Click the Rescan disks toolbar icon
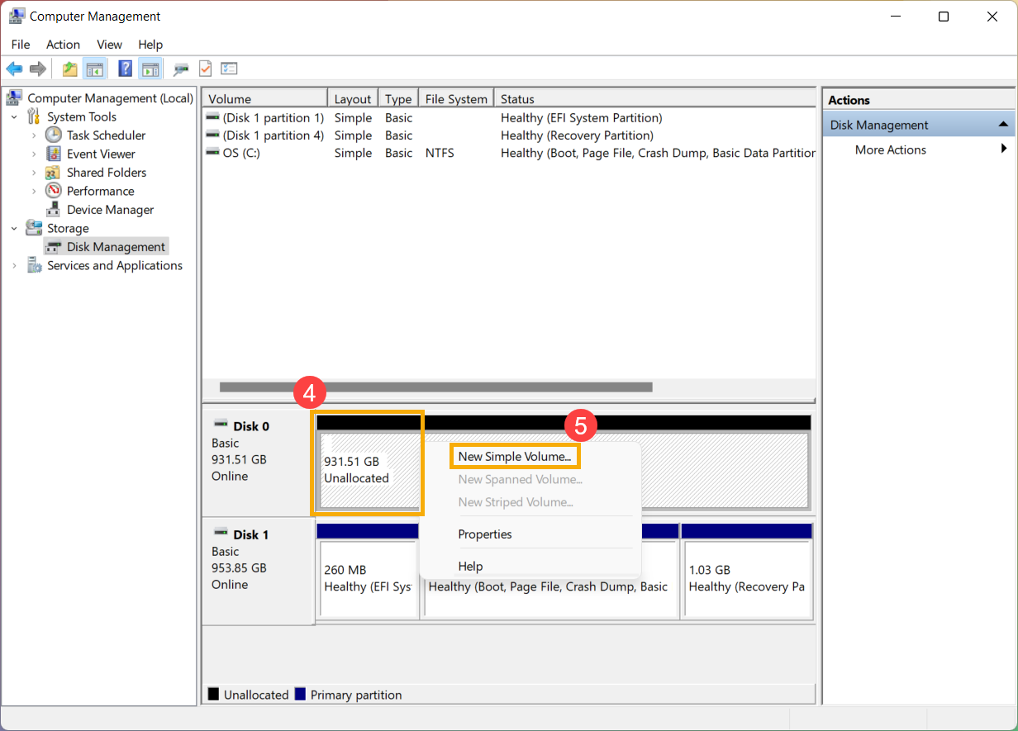 [180, 69]
